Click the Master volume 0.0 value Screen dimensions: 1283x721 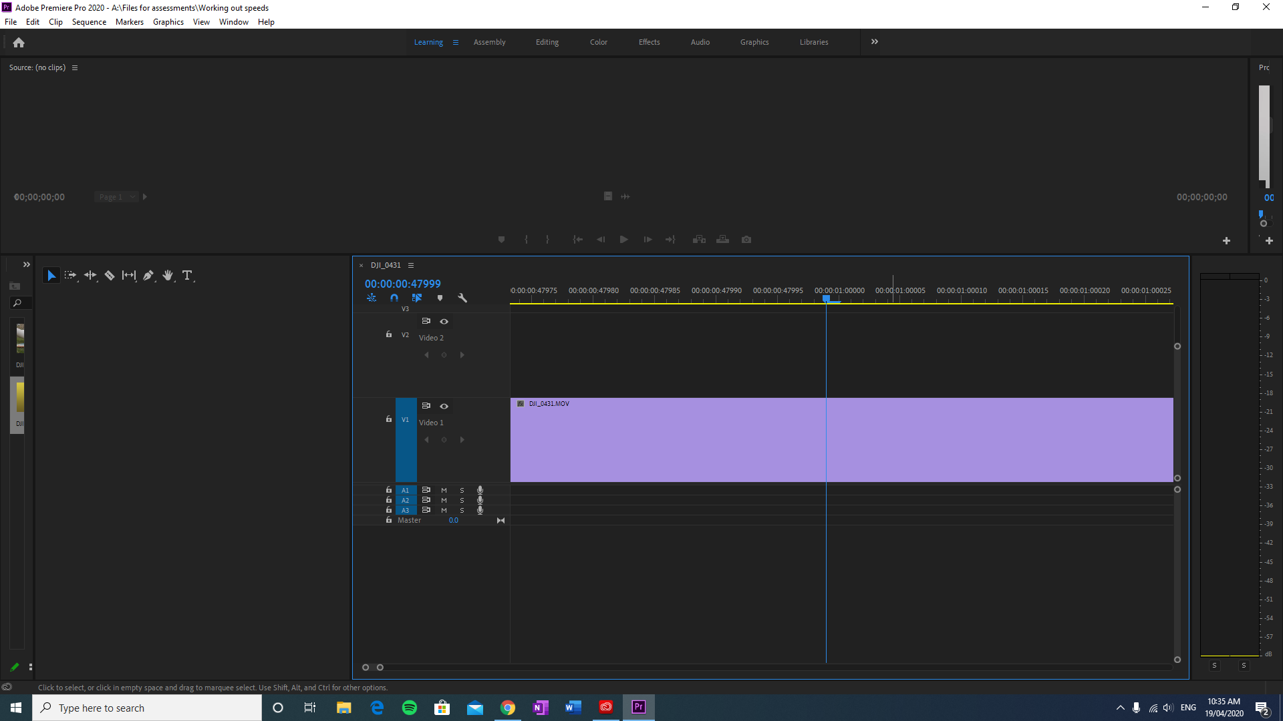point(454,519)
